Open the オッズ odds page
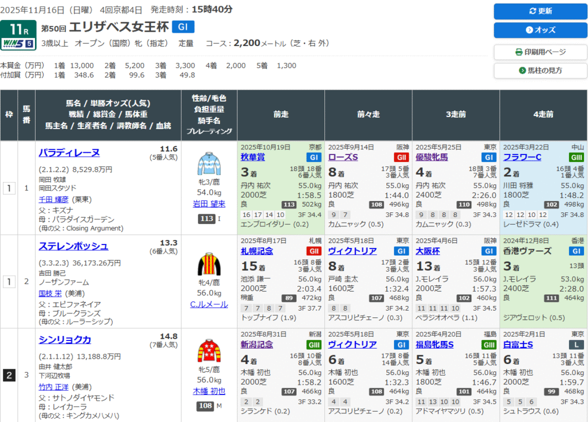 540,30
